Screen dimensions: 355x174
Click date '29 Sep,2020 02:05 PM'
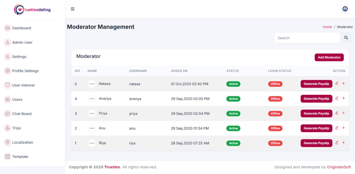click(190, 99)
